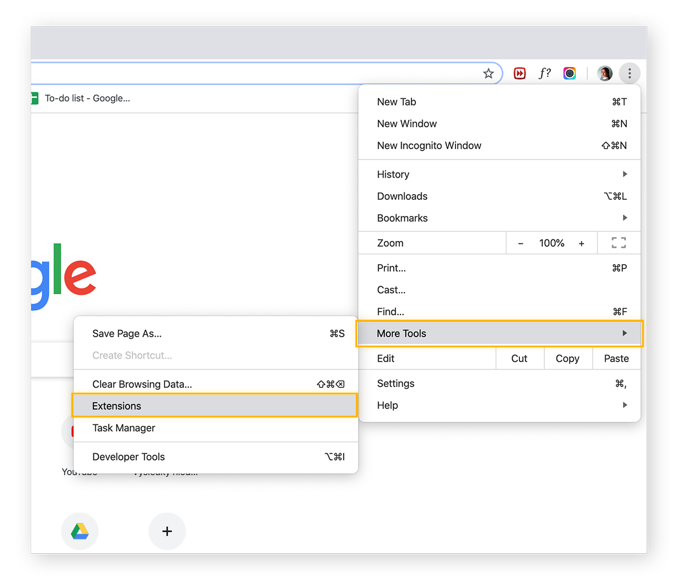
Task: Click the full-screen icon next to Zoom
Action: coord(618,243)
